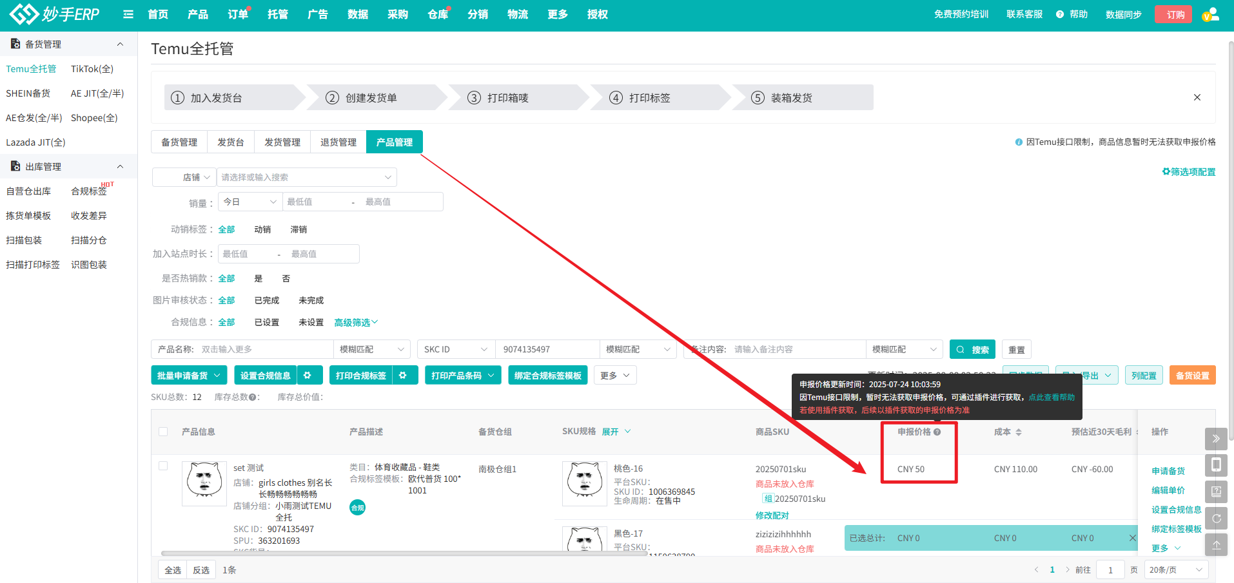Screen dimensions: 1234x583
Task: Select 已设置 for 合规信息
Action: (267, 322)
